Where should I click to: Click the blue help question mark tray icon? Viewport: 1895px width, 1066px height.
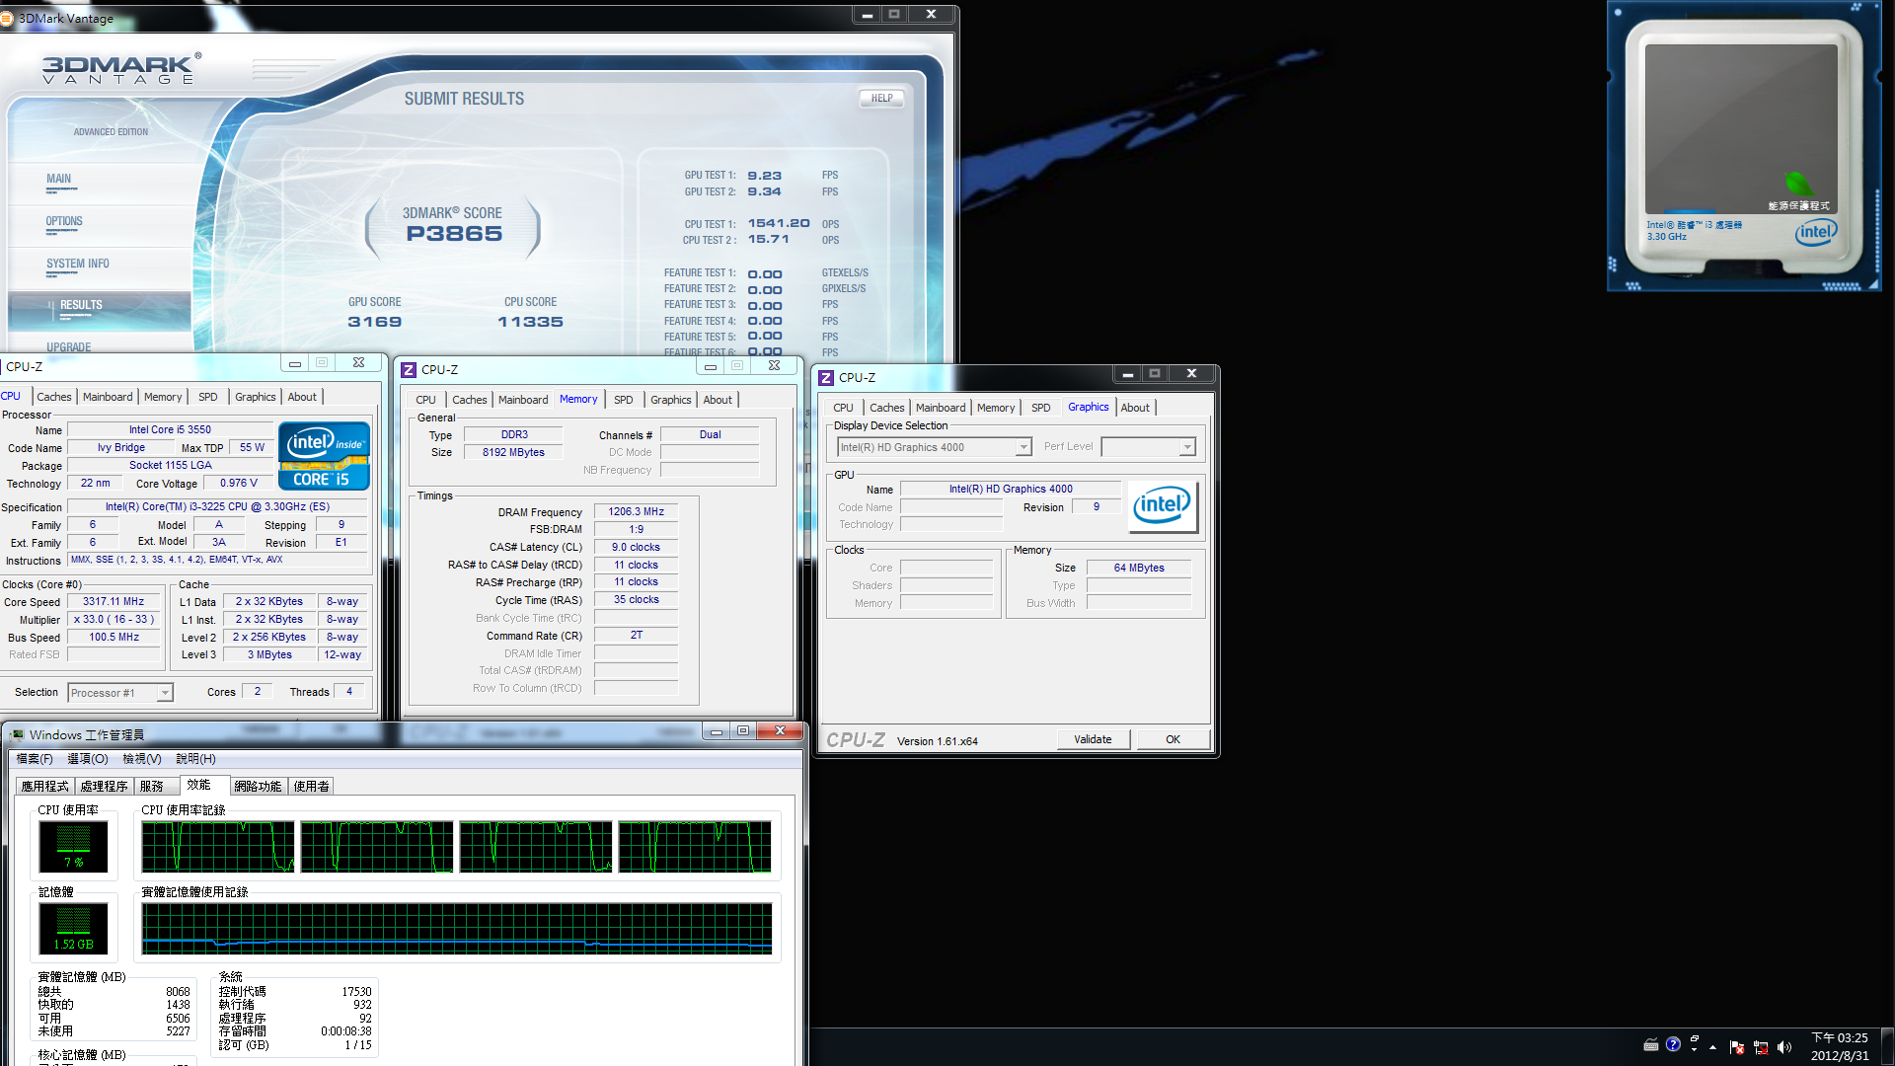click(x=1673, y=1044)
